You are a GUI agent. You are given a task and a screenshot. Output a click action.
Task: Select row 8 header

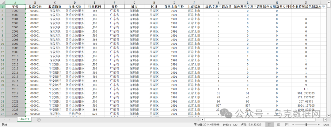[x=2, y=35]
